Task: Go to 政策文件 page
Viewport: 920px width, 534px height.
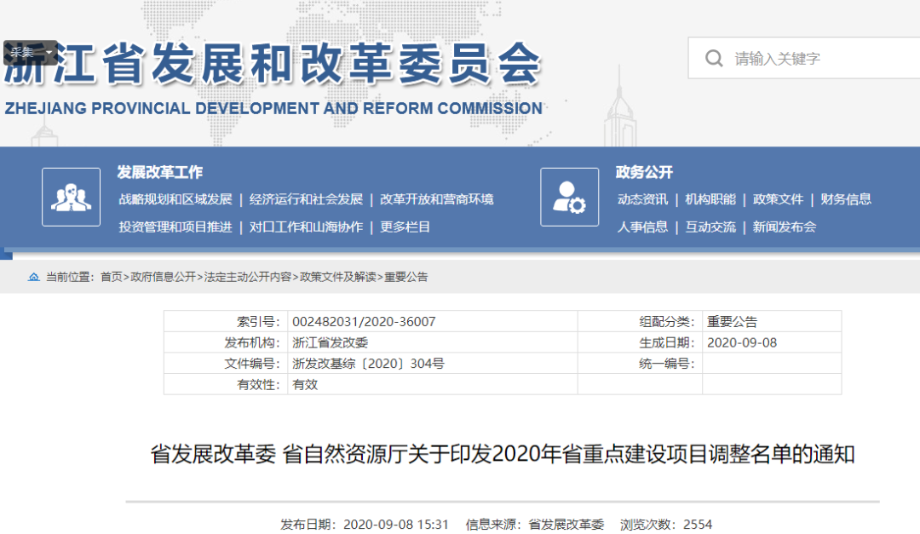Action: [778, 199]
